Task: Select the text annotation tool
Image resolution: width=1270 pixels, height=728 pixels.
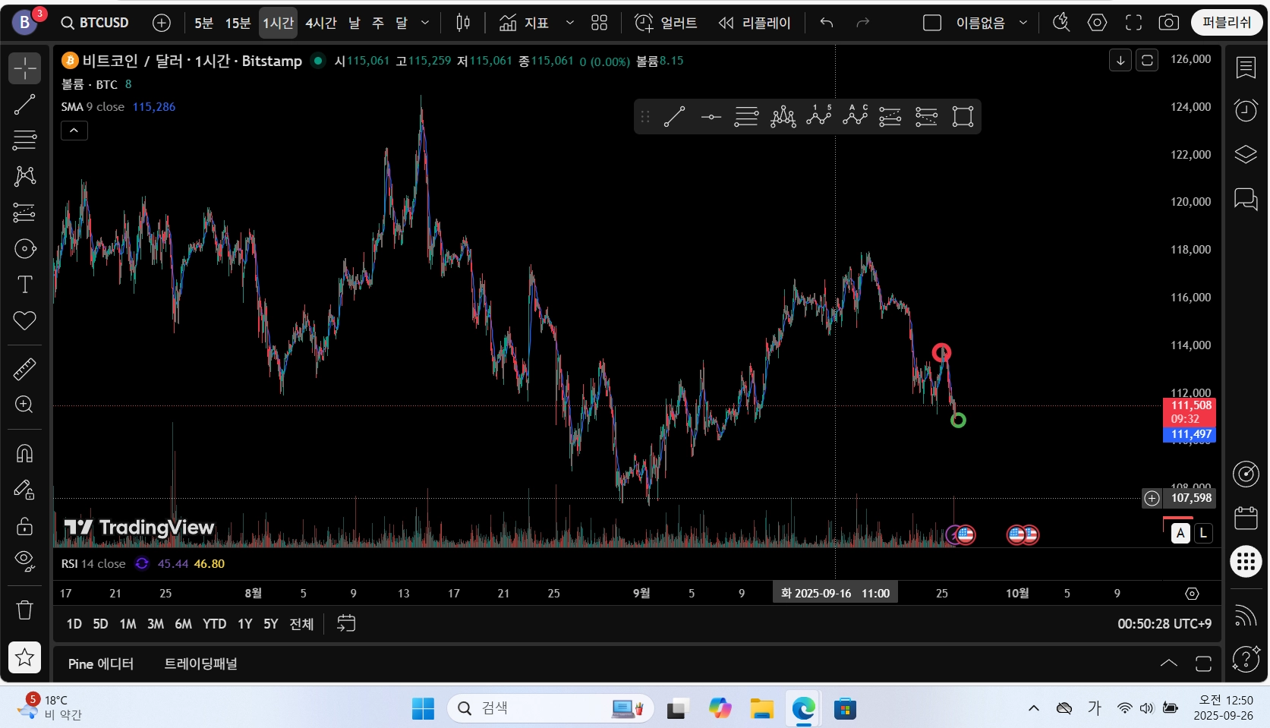Action: tap(24, 285)
